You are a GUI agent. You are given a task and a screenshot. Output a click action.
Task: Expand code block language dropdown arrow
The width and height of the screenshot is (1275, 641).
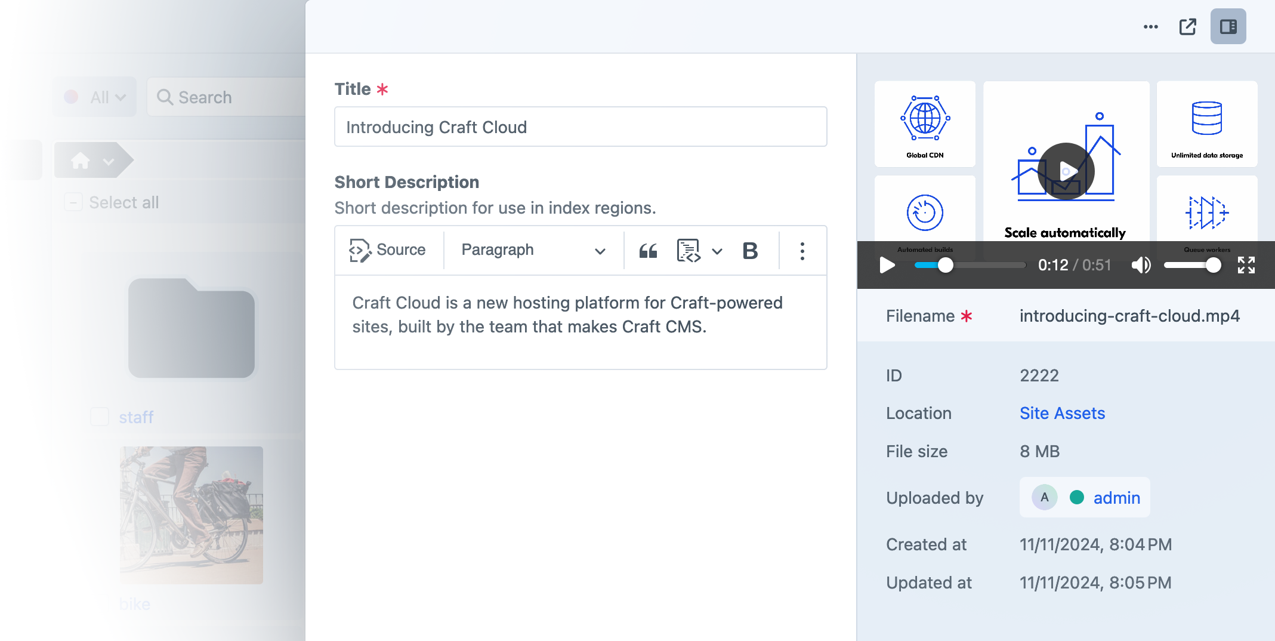(717, 251)
